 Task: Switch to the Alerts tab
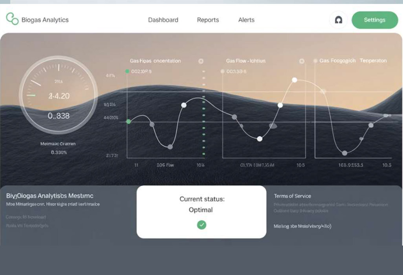pyautogui.click(x=246, y=20)
